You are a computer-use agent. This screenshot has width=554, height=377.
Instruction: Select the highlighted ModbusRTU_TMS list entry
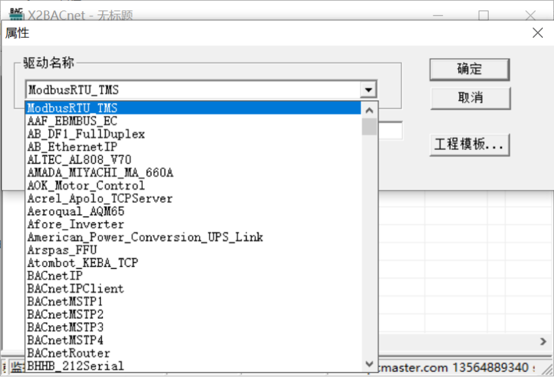193,108
